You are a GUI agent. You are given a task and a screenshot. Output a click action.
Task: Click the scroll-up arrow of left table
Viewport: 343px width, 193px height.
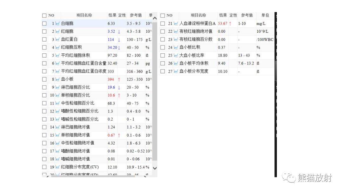(x=155, y=18)
